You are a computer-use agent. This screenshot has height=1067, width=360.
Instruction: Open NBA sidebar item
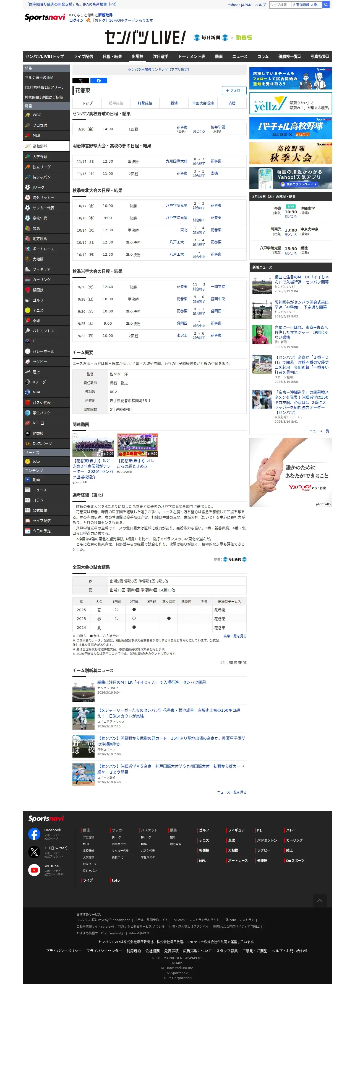click(46, 392)
